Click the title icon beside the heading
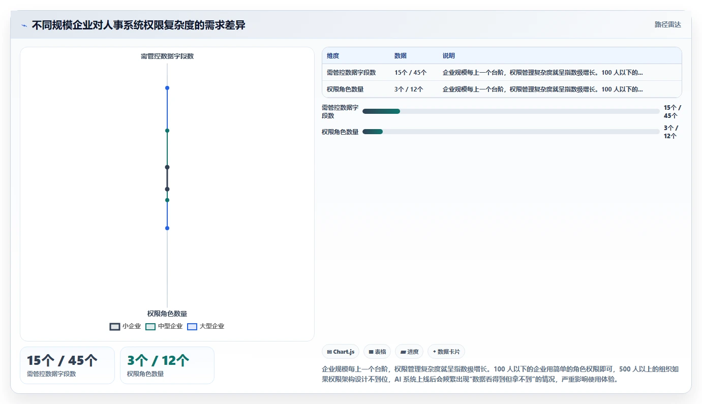This screenshot has width=702, height=404. pyautogui.click(x=24, y=25)
